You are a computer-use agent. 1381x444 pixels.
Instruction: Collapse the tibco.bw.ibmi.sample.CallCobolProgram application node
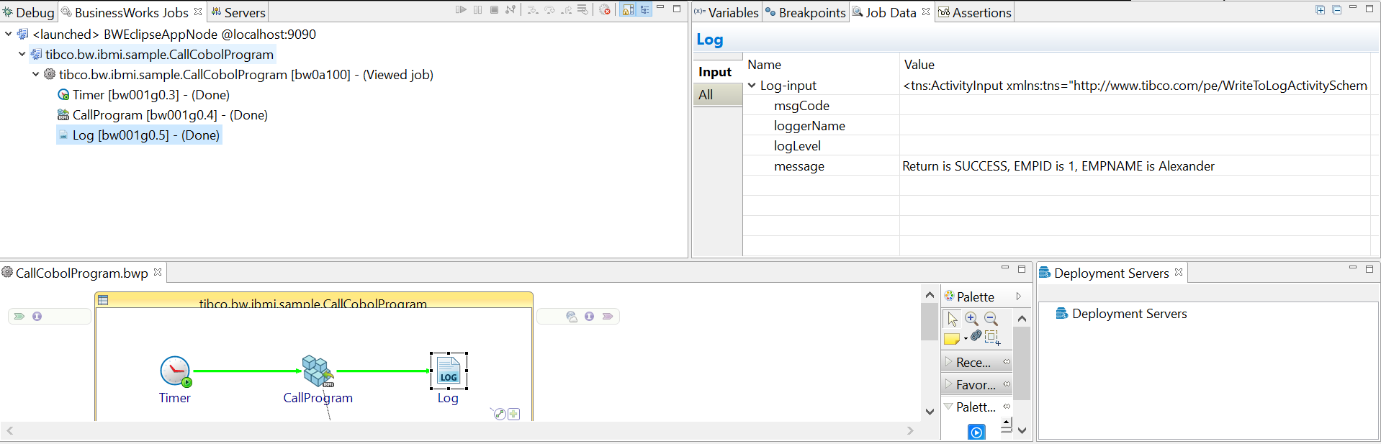pos(22,54)
